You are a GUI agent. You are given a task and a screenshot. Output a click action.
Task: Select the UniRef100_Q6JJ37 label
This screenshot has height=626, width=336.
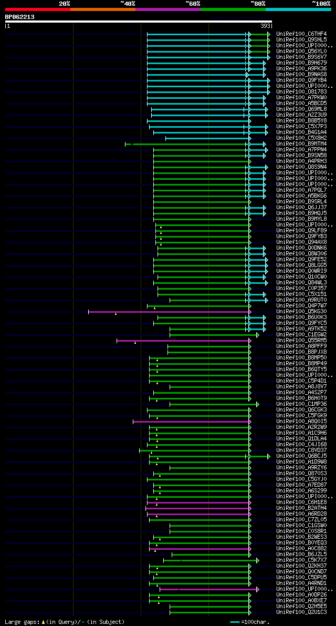coord(301,208)
